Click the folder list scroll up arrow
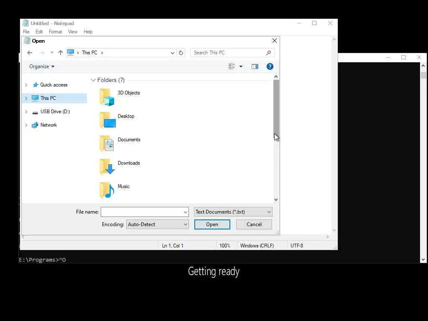The width and height of the screenshot is (428, 321). (x=276, y=77)
